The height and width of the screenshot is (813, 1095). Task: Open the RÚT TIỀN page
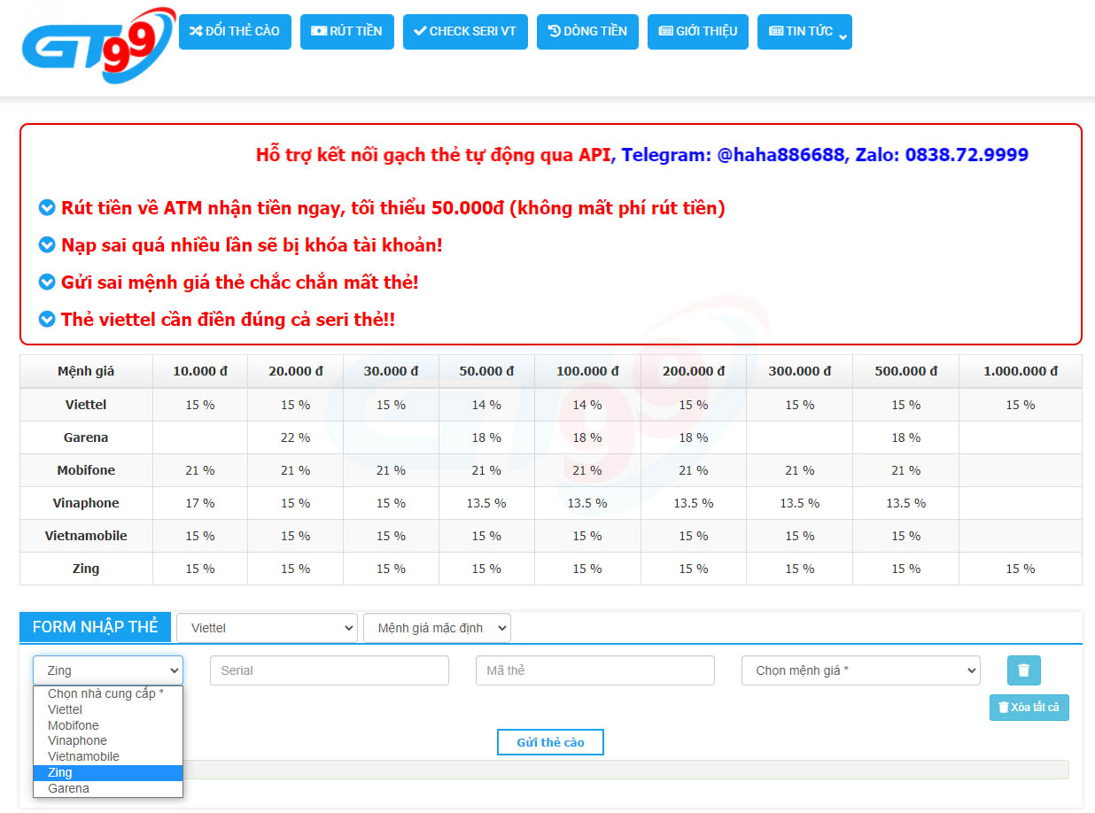pos(347,31)
